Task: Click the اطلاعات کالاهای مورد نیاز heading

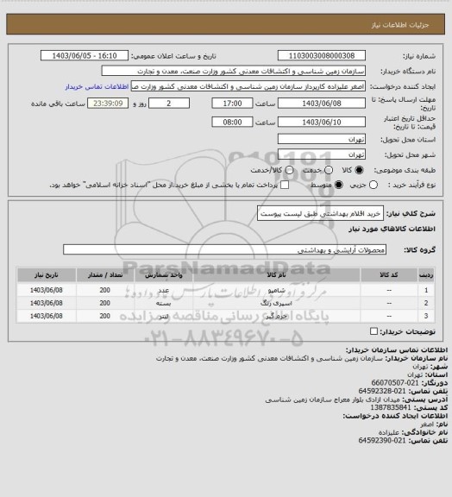Action: click(392, 229)
